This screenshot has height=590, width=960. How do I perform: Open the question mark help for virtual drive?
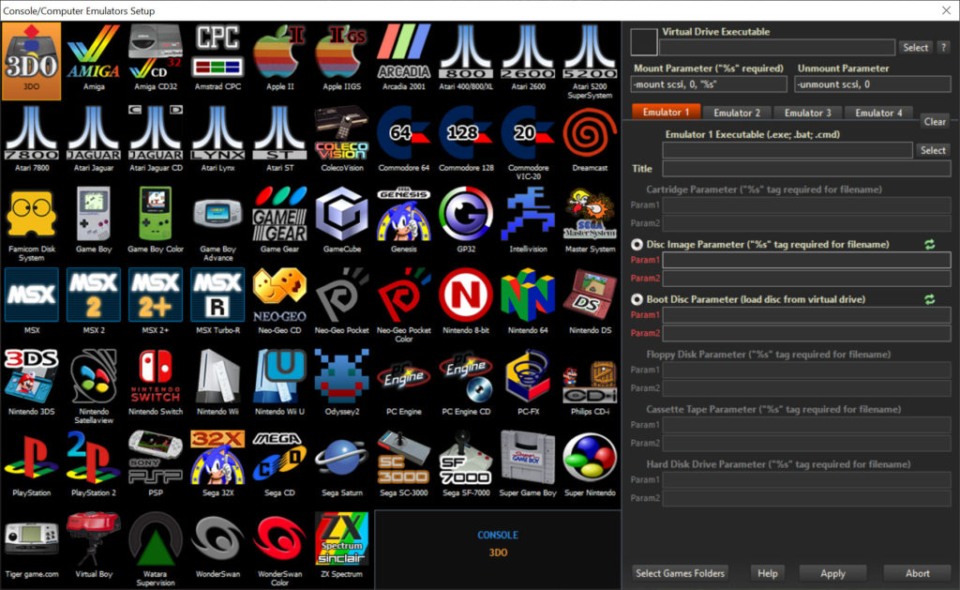click(x=943, y=47)
